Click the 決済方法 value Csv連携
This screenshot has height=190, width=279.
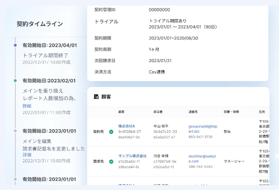coord(157,72)
